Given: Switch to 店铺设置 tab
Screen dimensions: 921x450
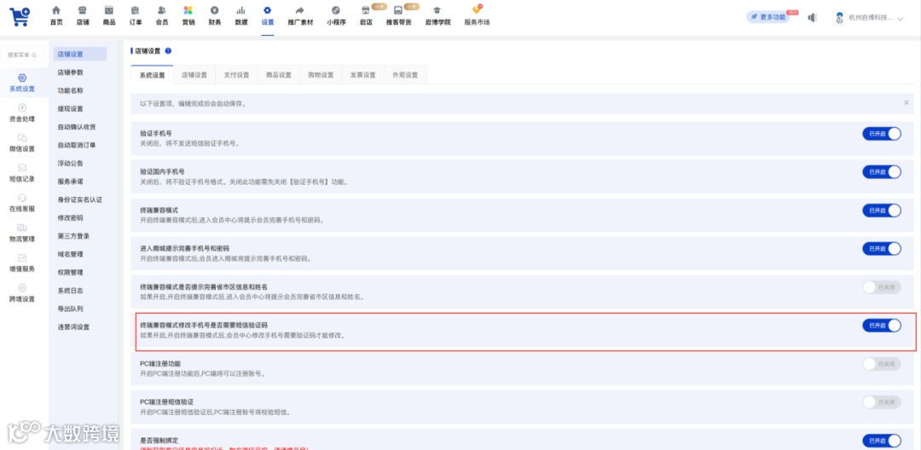Looking at the screenshot, I should pyautogui.click(x=194, y=75).
